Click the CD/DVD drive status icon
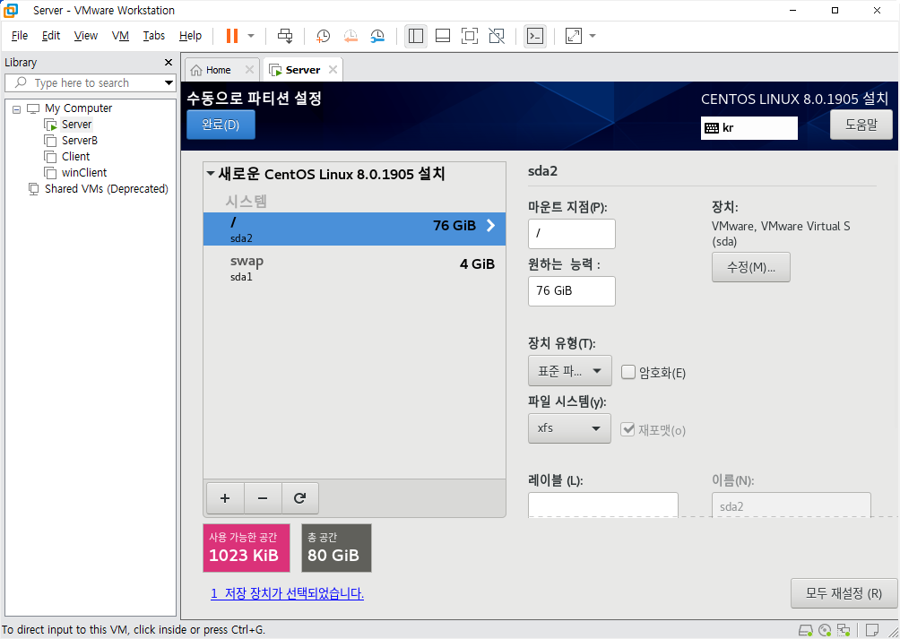 tap(825, 630)
